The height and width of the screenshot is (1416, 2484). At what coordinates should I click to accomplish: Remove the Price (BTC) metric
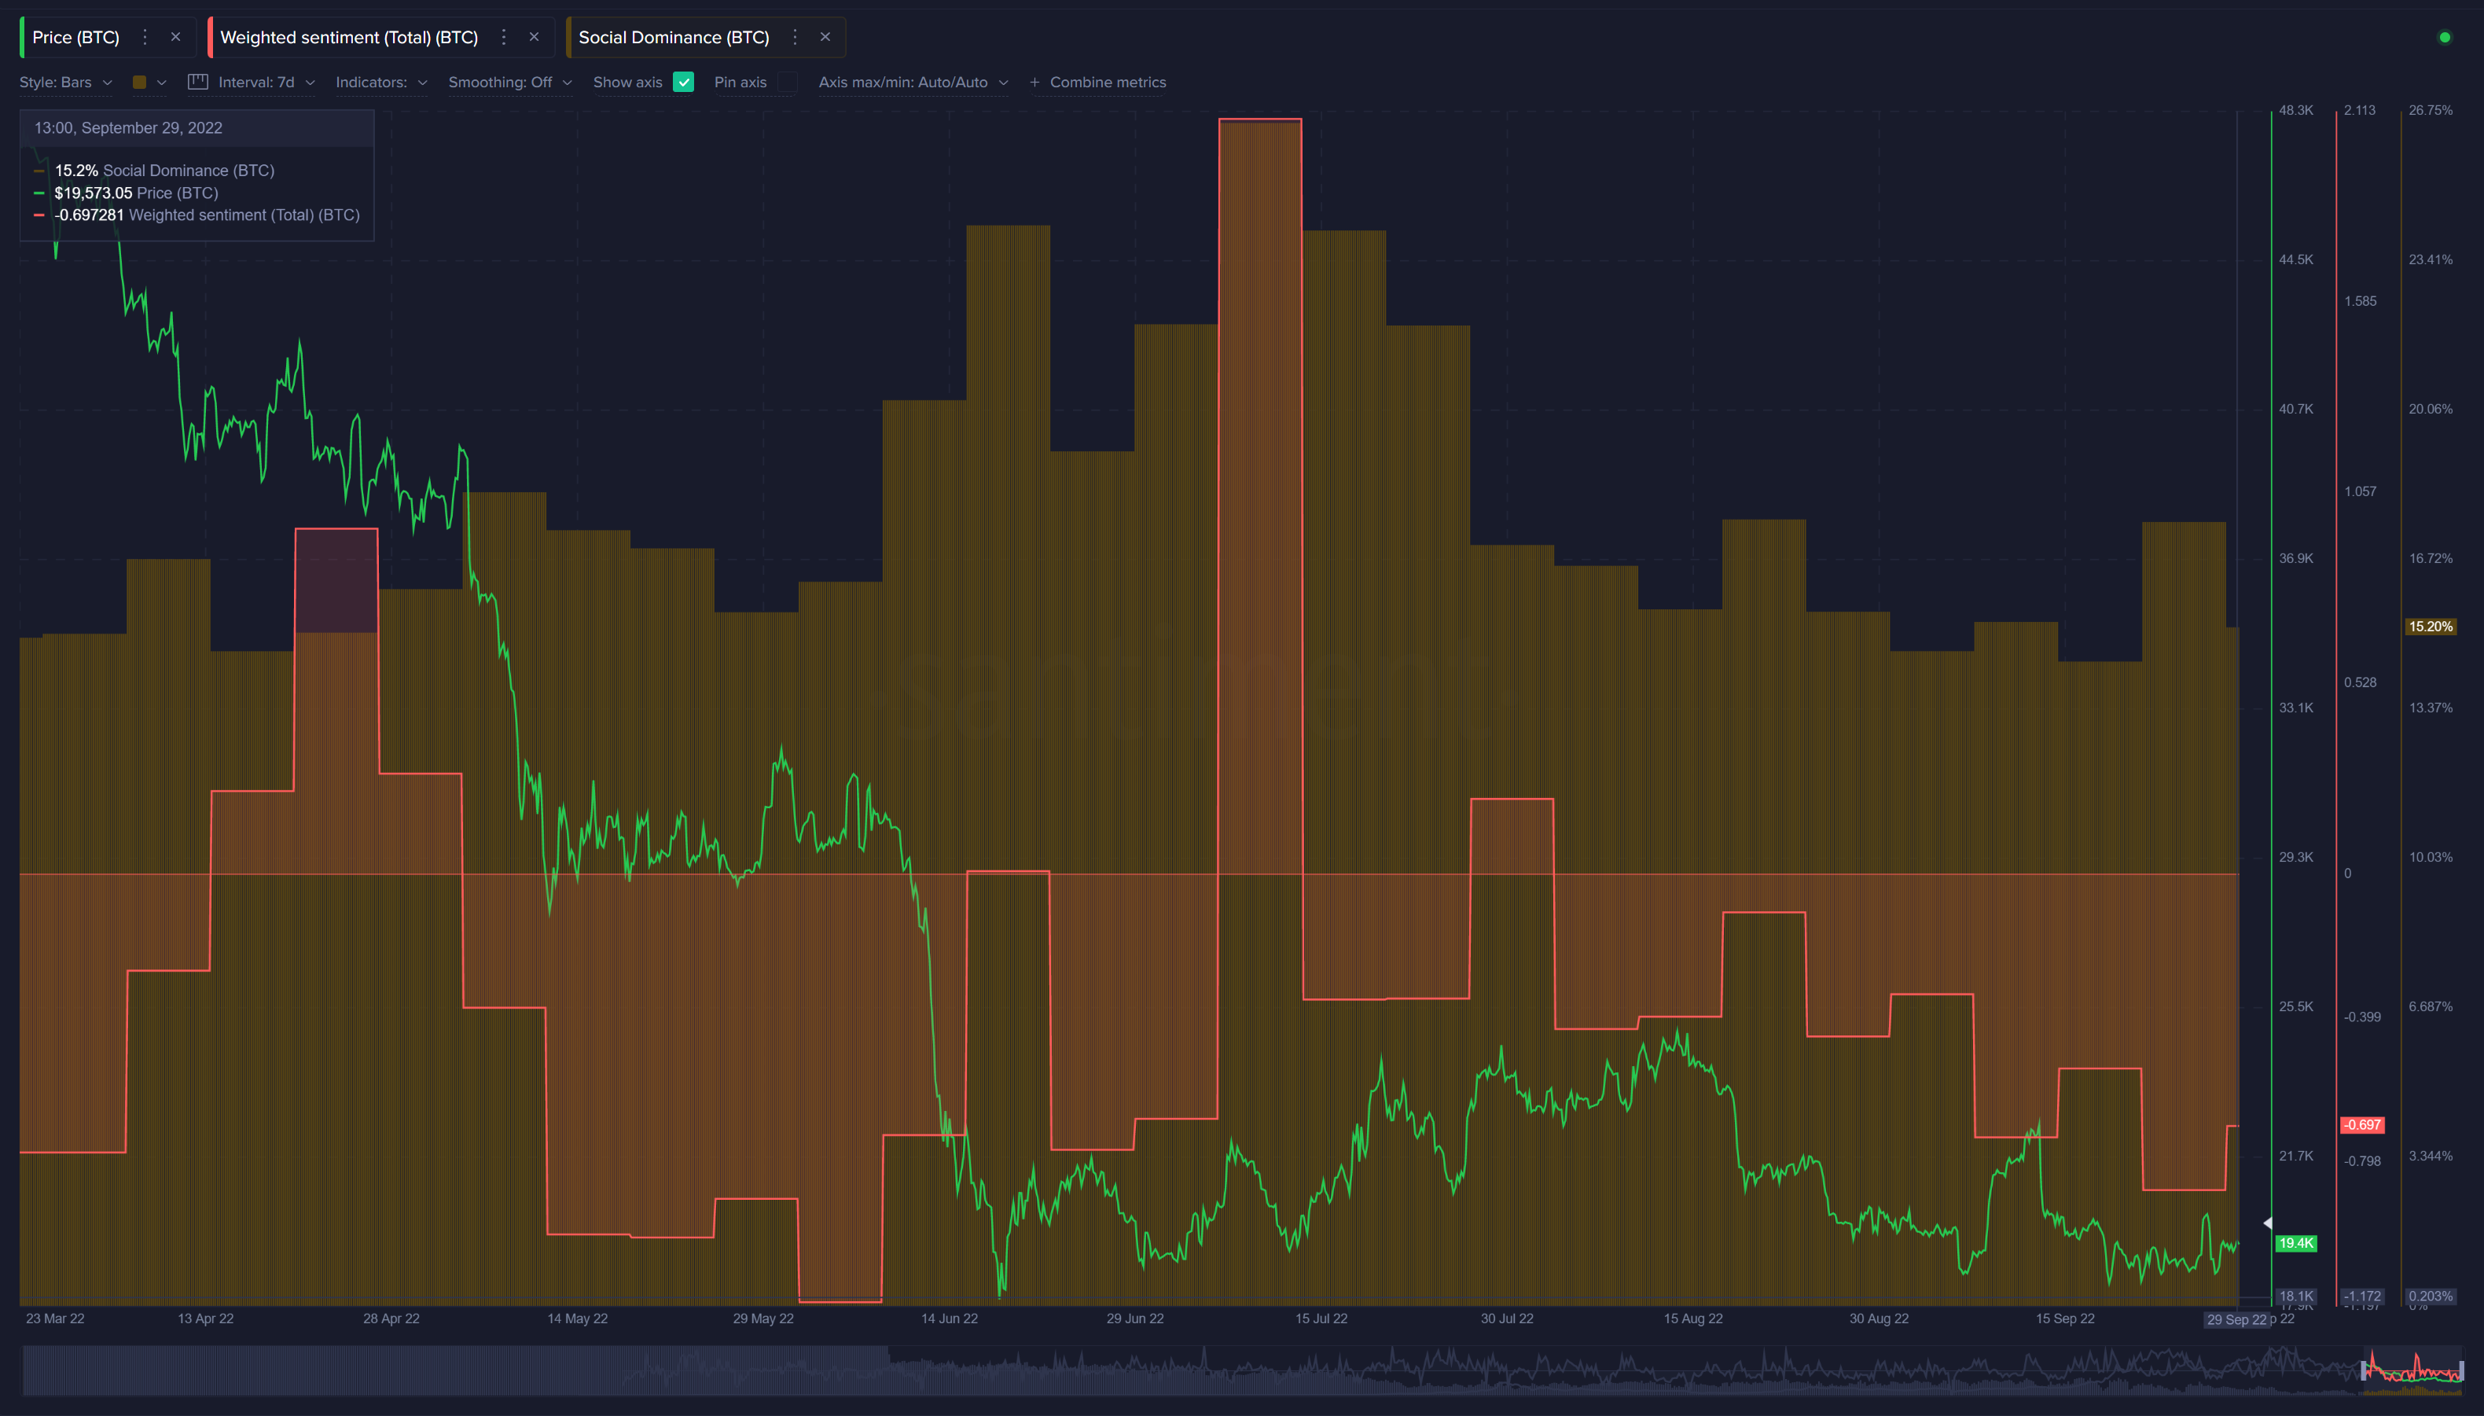pyautogui.click(x=176, y=37)
